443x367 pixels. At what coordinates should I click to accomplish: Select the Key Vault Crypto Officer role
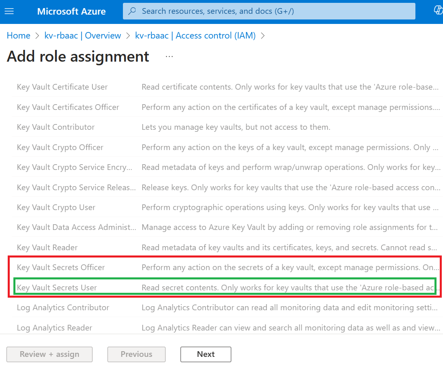(x=60, y=148)
